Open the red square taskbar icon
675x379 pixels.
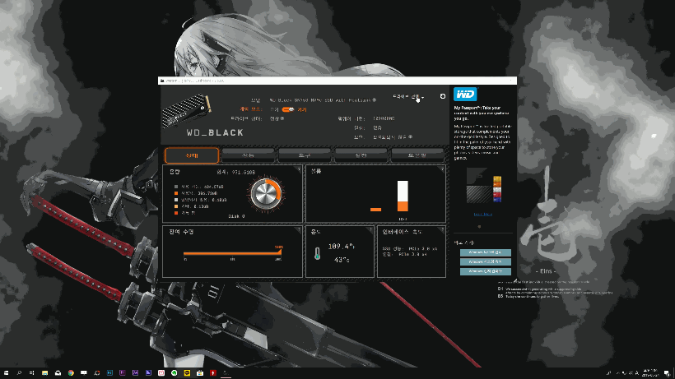coord(212,373)
